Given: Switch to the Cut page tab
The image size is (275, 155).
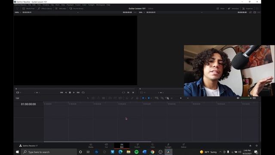Looking at the screenshot, I should coord(106,146).
